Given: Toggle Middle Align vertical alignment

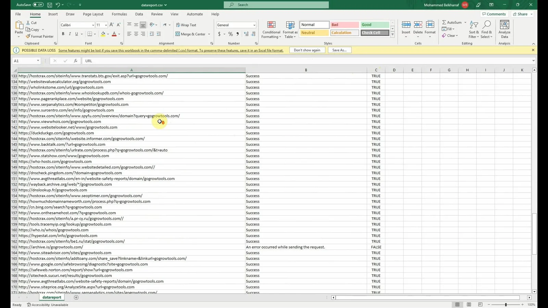Looking at the screenshot, I should [x=136, y=25].
